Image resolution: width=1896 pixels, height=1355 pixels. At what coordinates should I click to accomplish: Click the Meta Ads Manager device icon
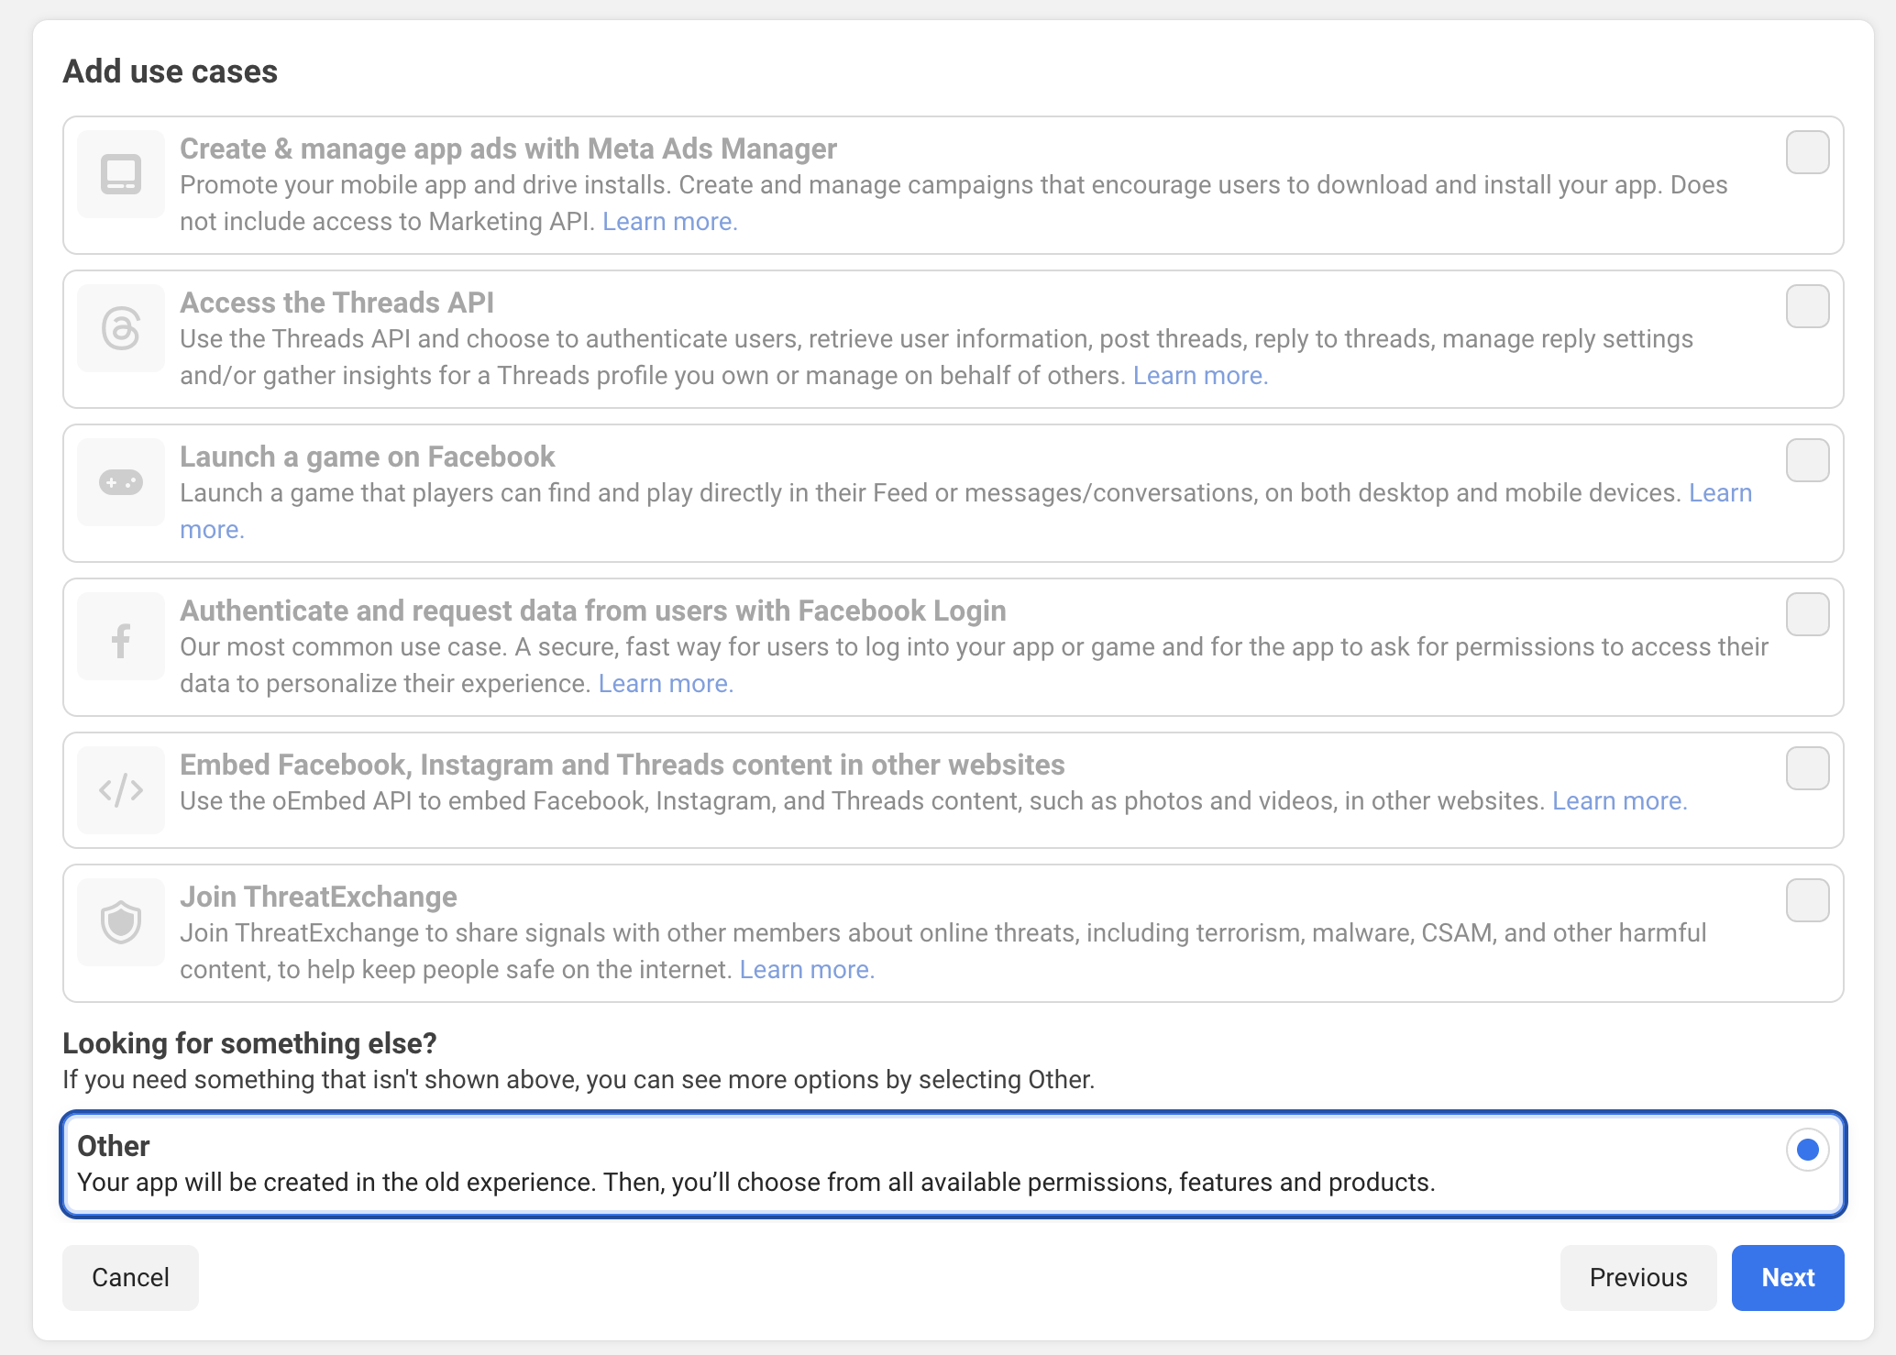[x=121, y=174]
